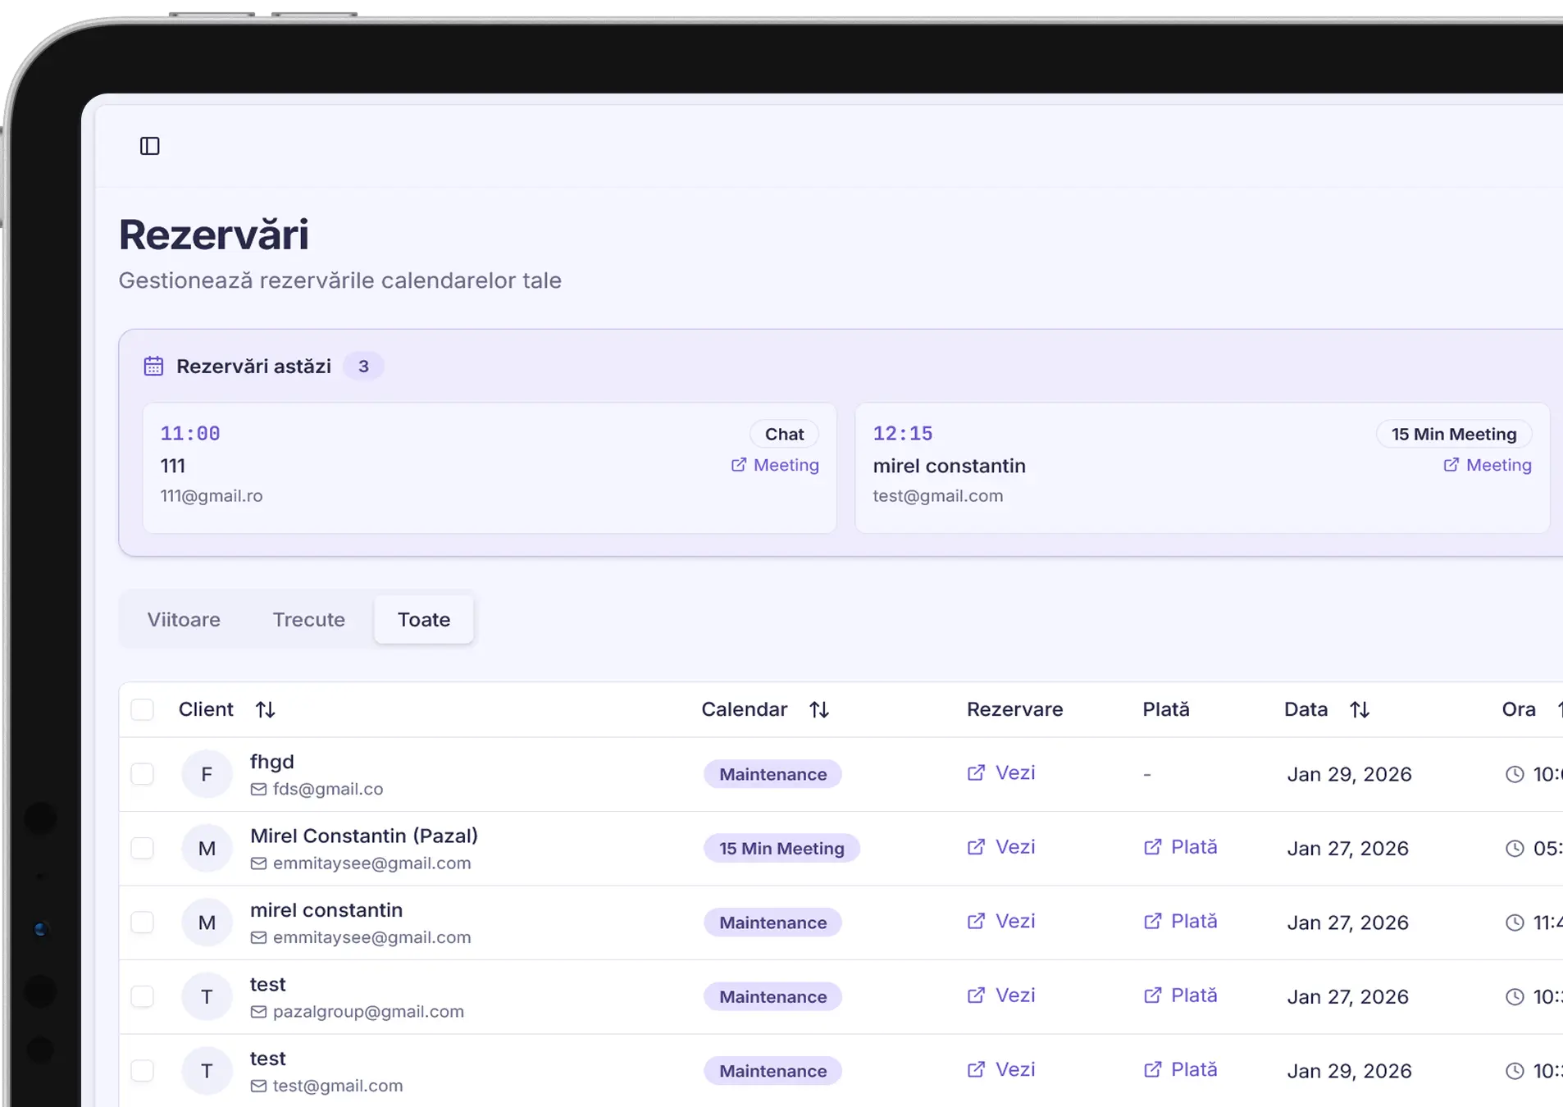Click mirel constantin name in 12:15 card

click(x=949, y=466)
